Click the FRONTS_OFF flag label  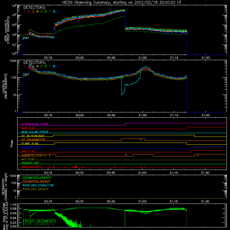pyautogui.click(x=30, y=163)
